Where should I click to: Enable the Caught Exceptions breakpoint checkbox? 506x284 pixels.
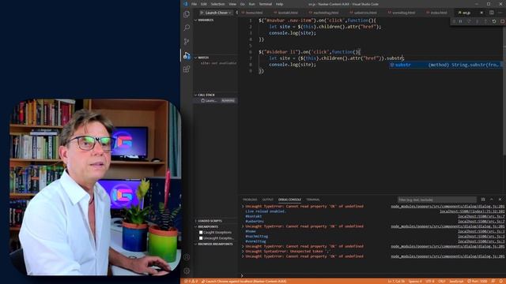pyautogui.click(x=201, y=232)
